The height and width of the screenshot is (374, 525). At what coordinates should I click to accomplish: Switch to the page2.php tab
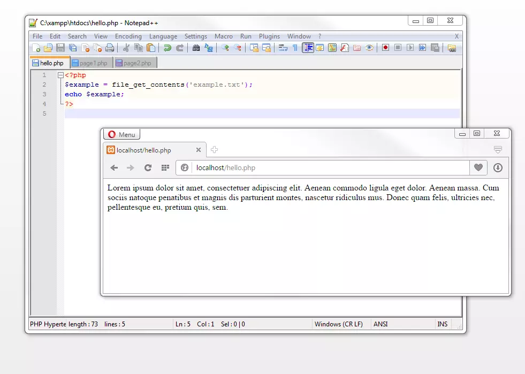pyautogui.click(x=138, y=63)
